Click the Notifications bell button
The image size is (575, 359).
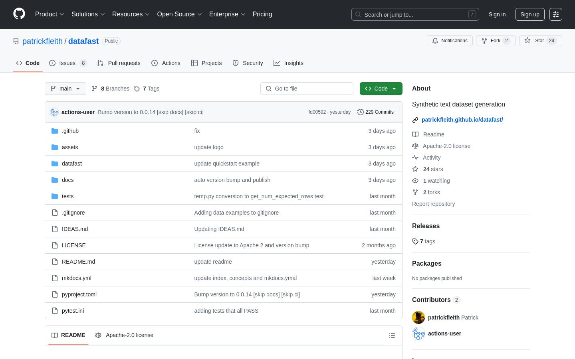pyautogui.click(x=450, y=41)
